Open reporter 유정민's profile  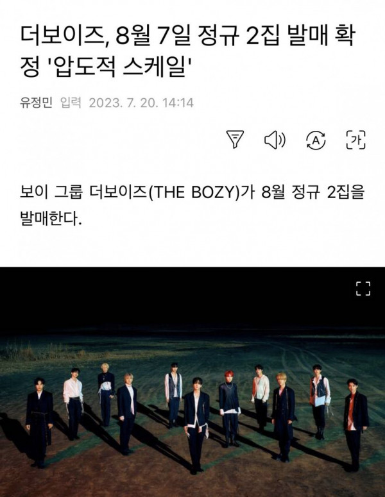pos(36,103)
